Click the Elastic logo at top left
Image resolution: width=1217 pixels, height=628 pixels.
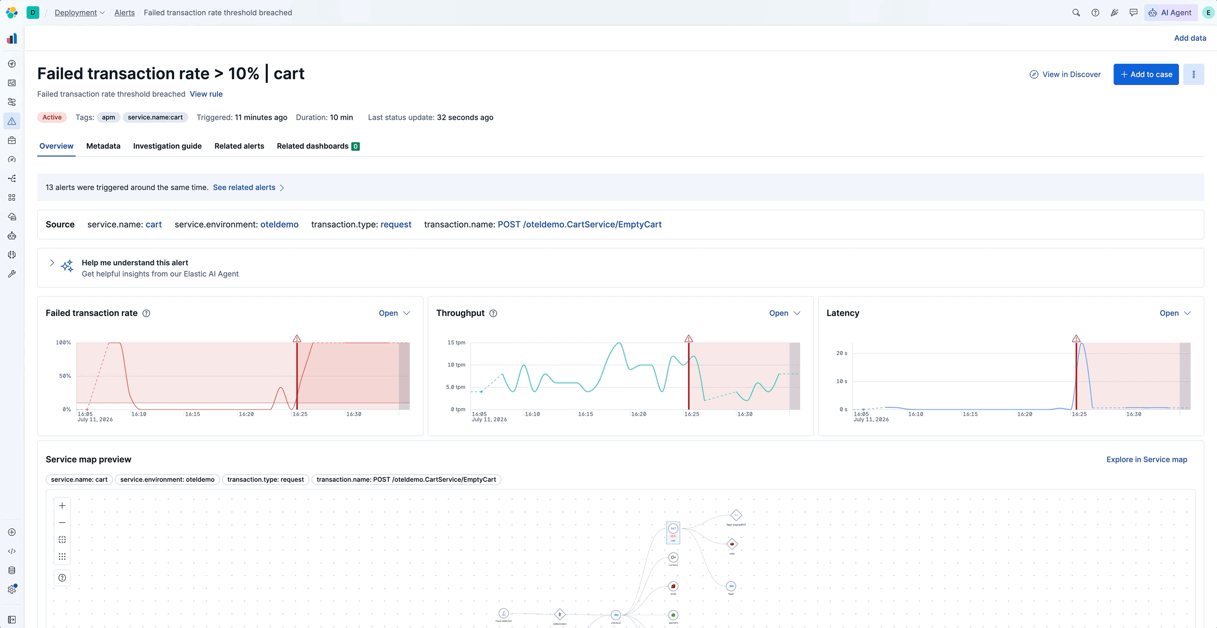tap(12, 12)
